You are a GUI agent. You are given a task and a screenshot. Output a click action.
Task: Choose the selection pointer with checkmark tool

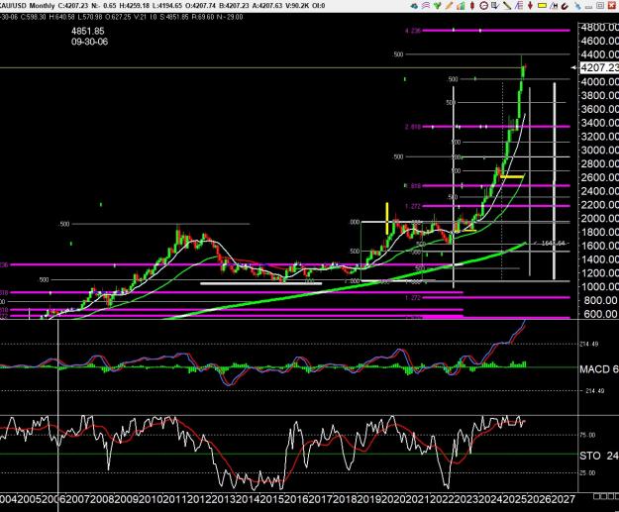(495, 6)
